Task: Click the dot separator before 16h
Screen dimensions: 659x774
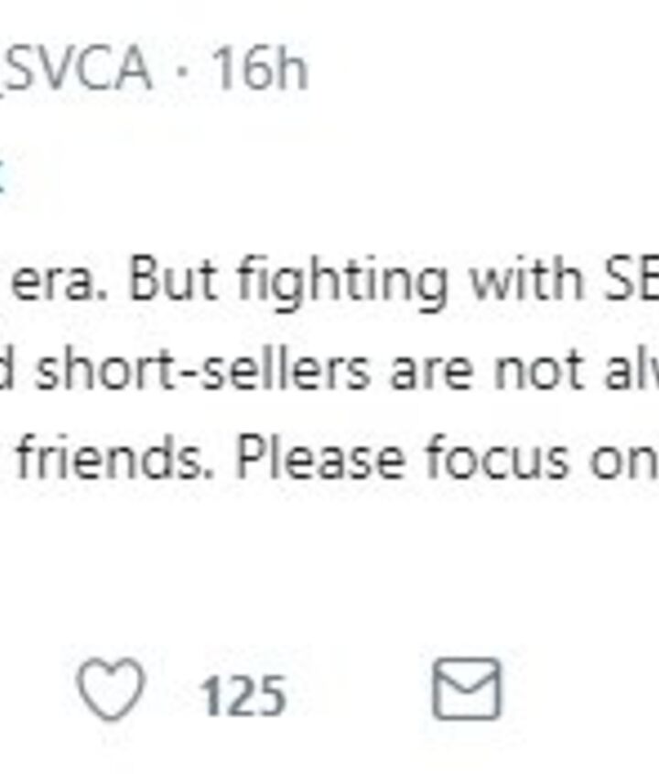Action: coord(182,70)
